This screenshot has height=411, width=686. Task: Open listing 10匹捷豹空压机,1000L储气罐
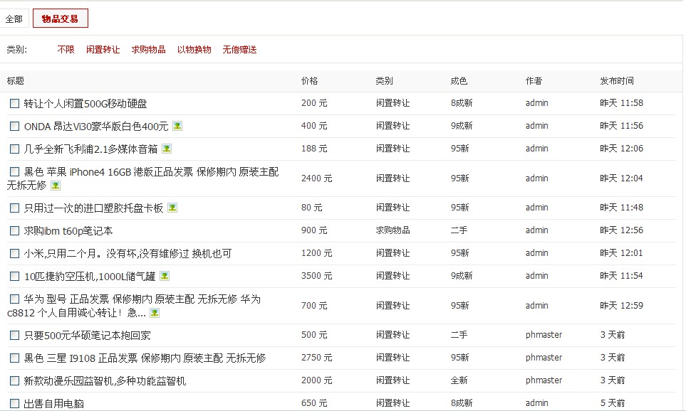[x=90, y=276]
